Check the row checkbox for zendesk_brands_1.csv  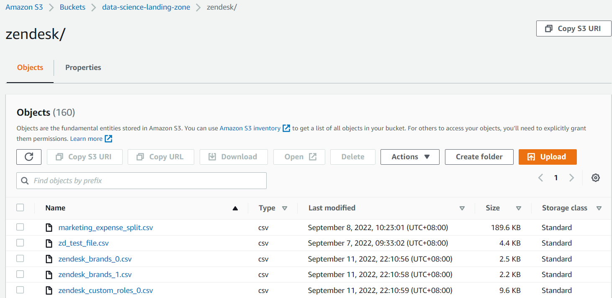click(20, 274)
